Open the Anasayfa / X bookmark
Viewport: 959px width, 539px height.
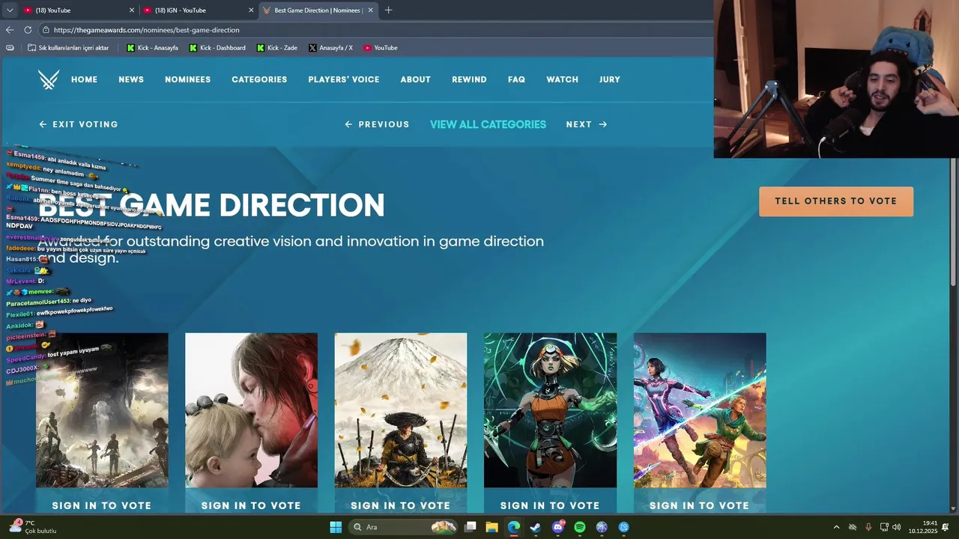click(330, 48)
